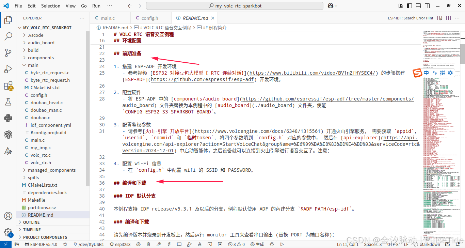Click ESP-IDF current project folder status icon
Viewport: 465px width, 248px height.
click(x=16, y=244)
